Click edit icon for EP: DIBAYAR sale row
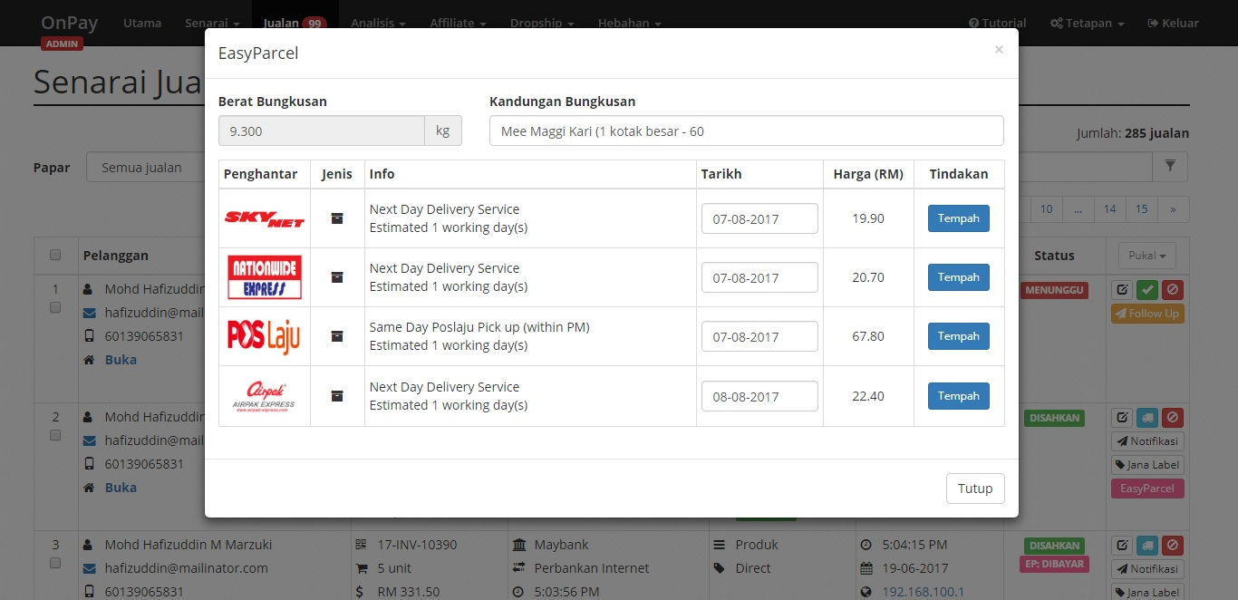The height and width of the screenshot is (600, 1238). click(1122, 546)
